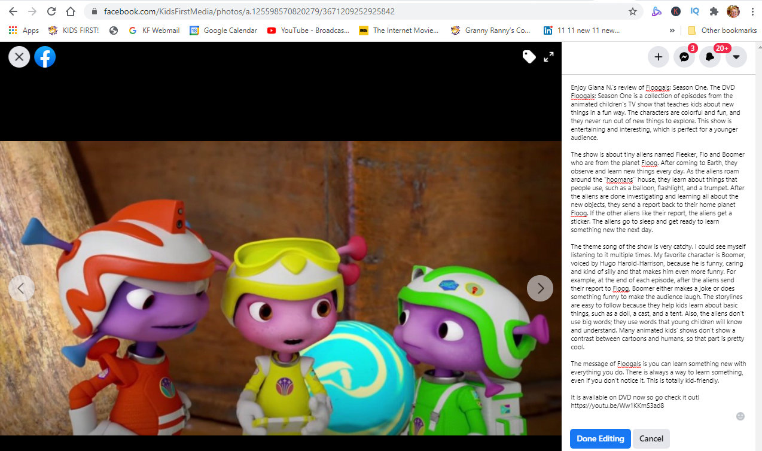Click the Floogals photo image

tap(281, 288)
